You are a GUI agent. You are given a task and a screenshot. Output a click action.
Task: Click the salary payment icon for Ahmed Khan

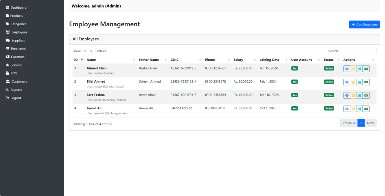point(366,69)
